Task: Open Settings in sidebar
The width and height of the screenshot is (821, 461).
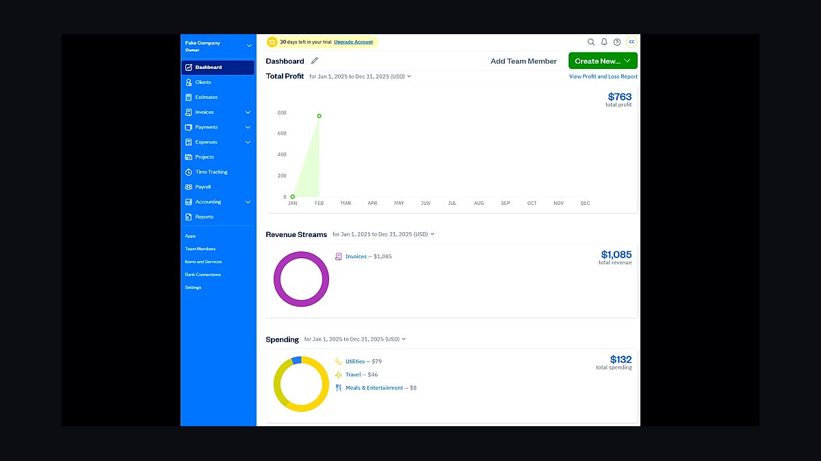Action: point(193,288)
